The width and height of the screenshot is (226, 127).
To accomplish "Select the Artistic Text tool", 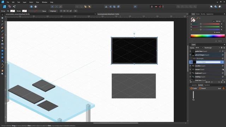I will pos(2,64).
